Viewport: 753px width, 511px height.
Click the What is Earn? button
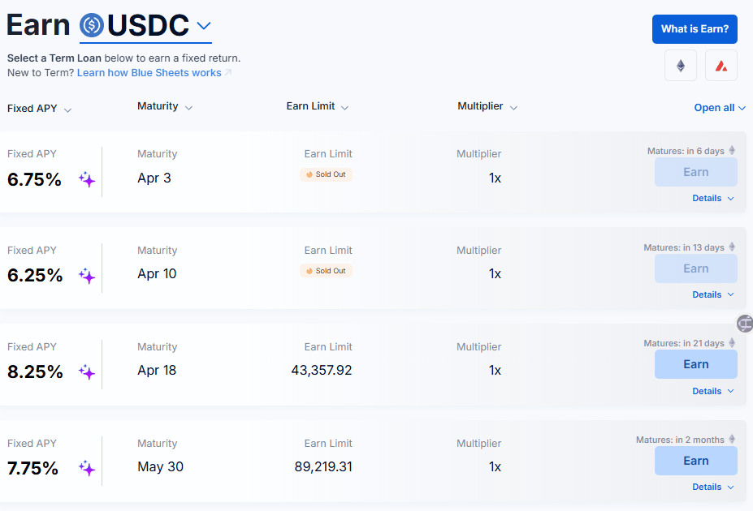coord(694,29)
